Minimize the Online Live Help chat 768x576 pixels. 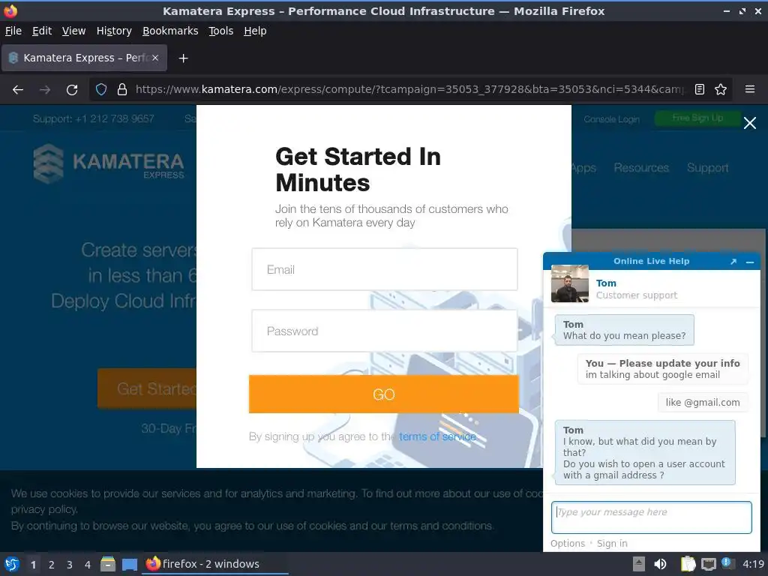[x=750, y=262]
